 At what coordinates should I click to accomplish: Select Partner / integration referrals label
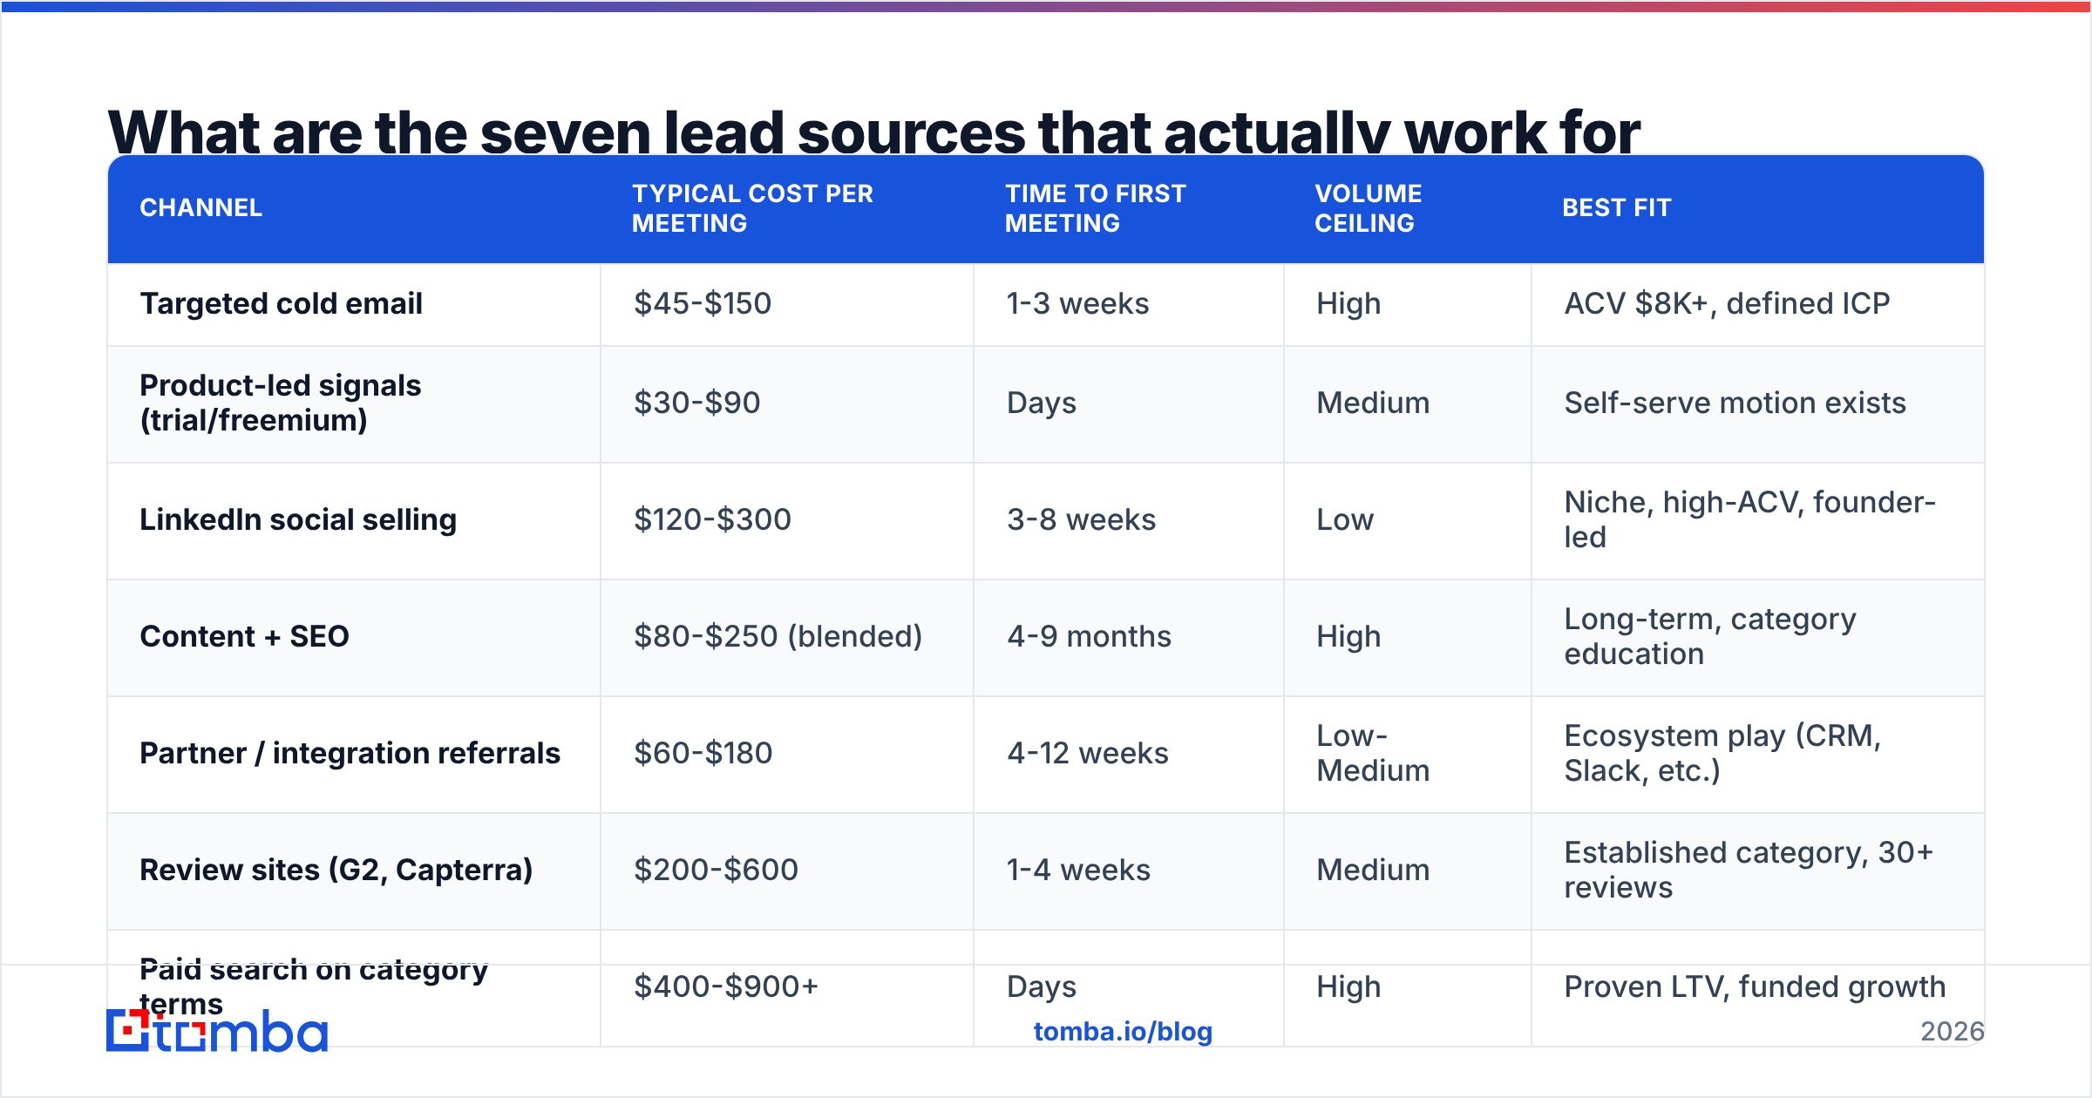point(350,754)
